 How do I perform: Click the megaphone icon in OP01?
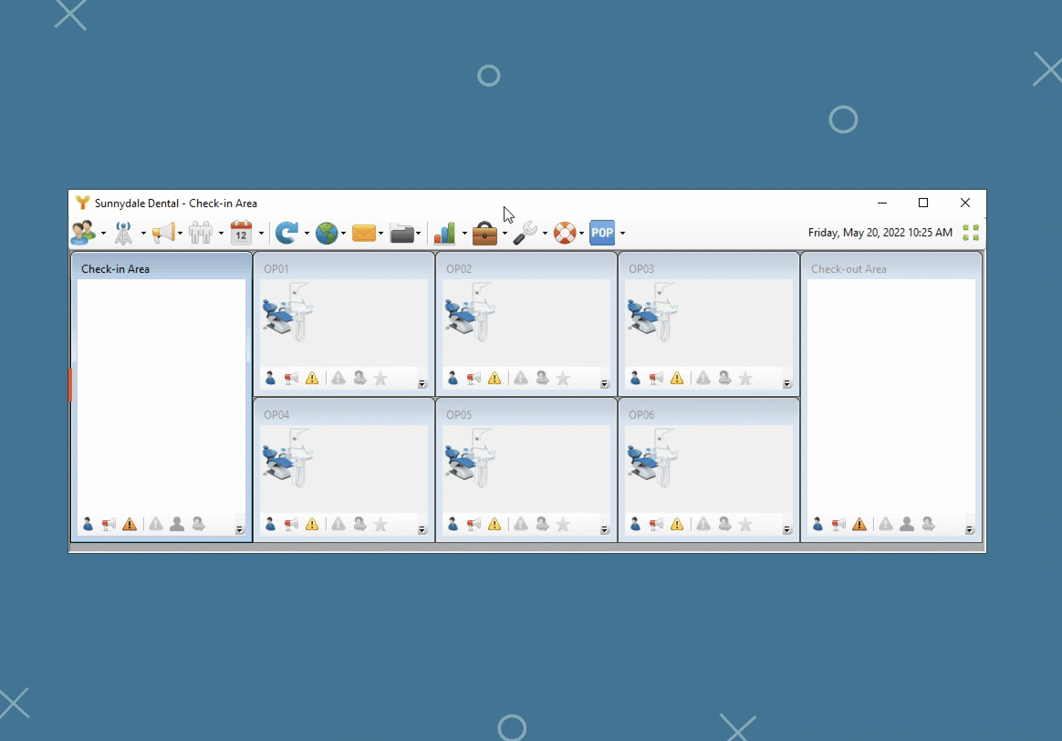pyautogui.click(x=291, y=378)
